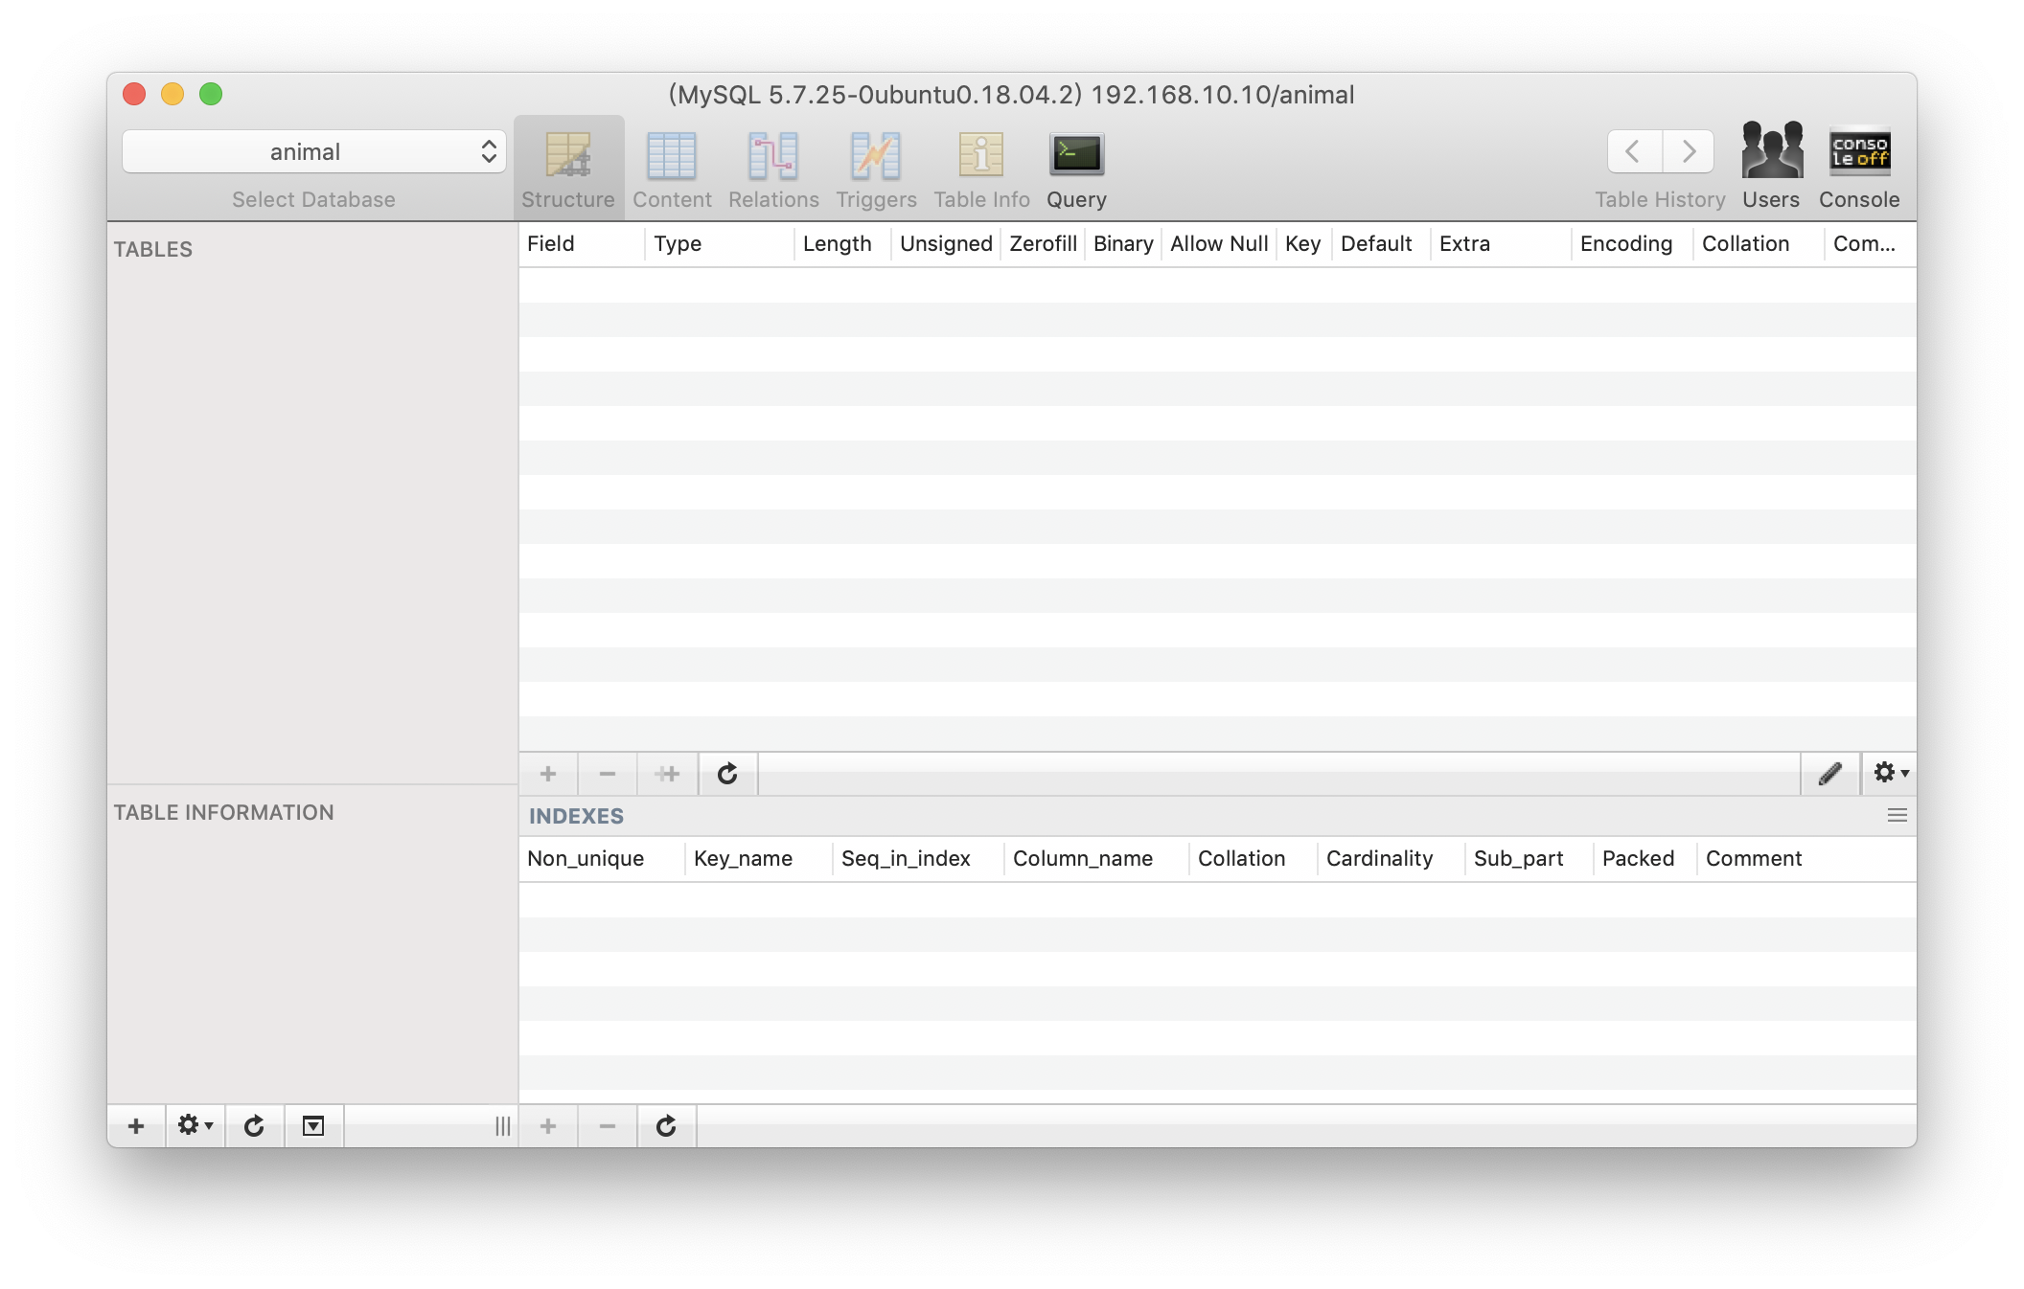Screen dimensions: 2024x1289
Task: Open the Structure view
Action: tap(568, 169)
